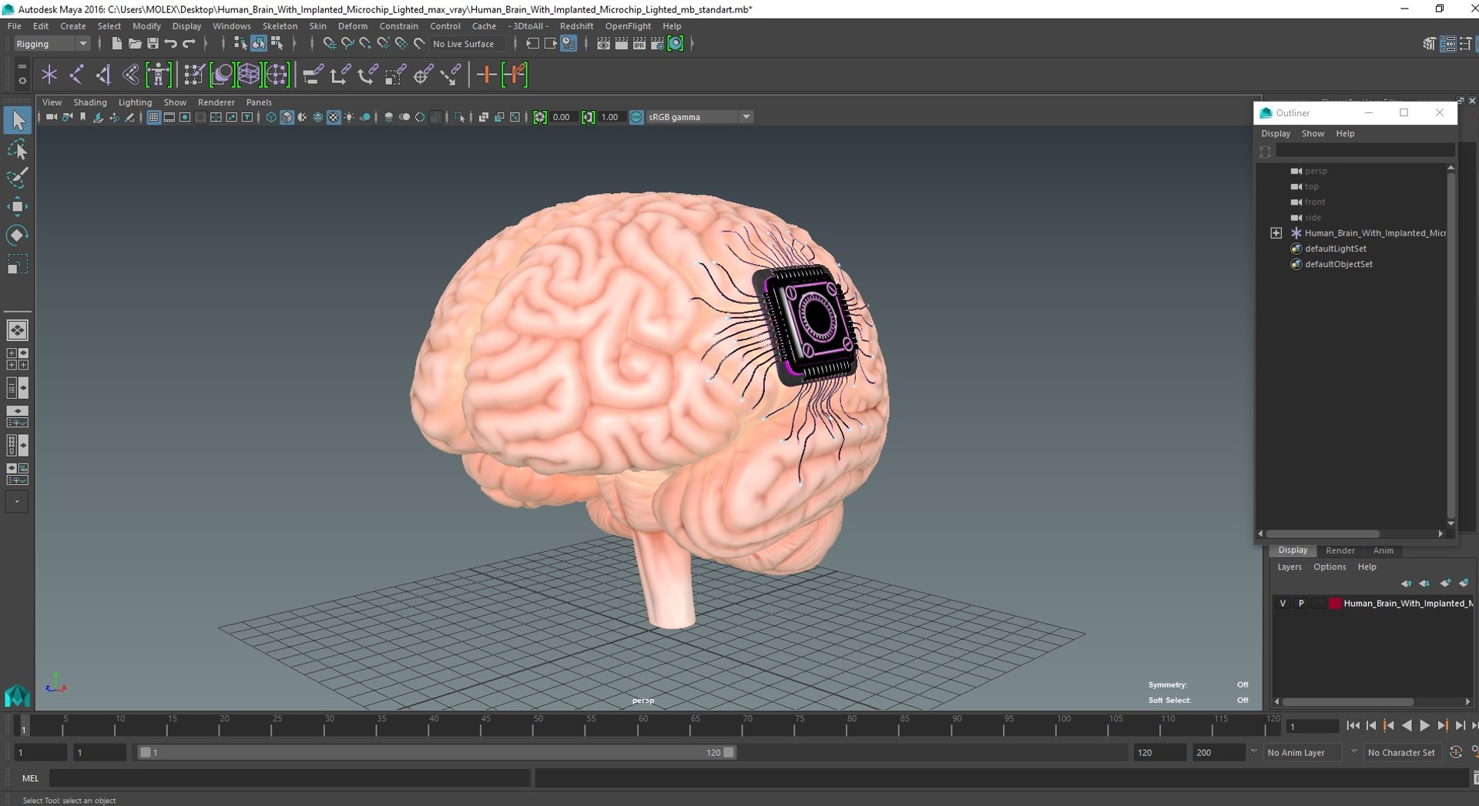Open the Rigging menu set dropdown
Screen dimensions: 1479x806
click(52, 44)
